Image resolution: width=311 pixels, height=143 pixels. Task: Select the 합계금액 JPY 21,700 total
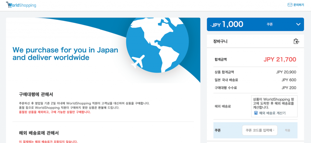coord(280,59)
